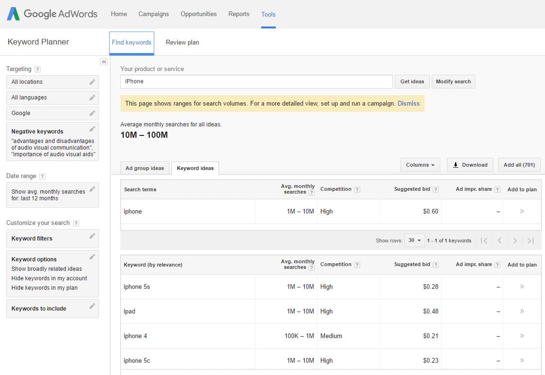Image resolution: width=545 pixels, height=375 pixels.
Task: Collapse the Targeting sidebar with the double-arrow icon
Action: 104,62
